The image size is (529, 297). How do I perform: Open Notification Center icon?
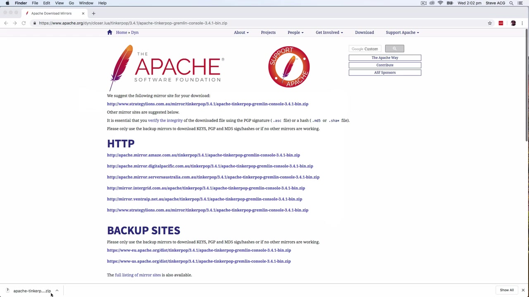coord(520,3)
